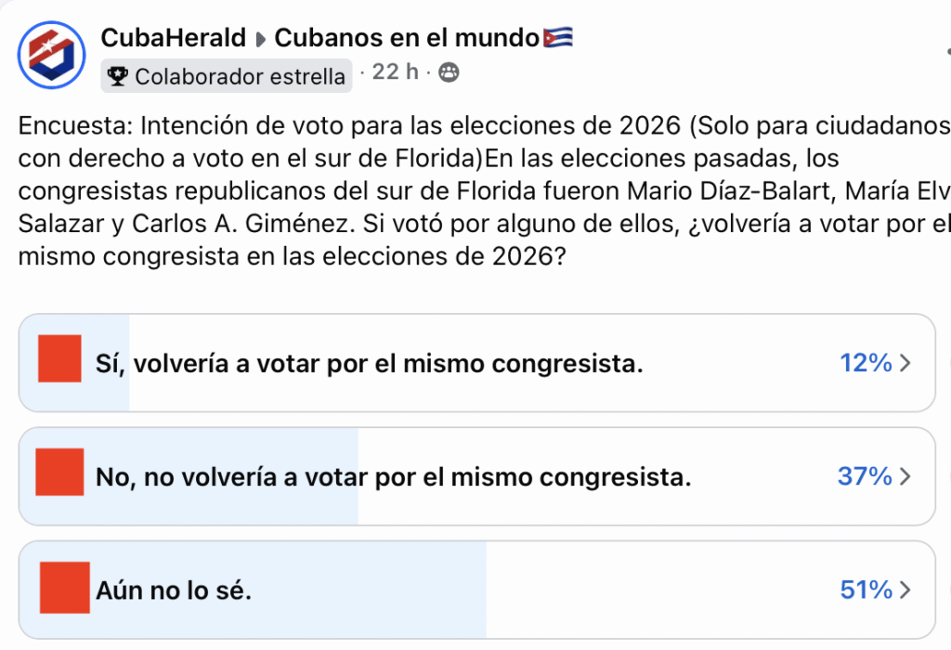Click the audience privacy icon after the timestamp
Image resolution: width=951 pixels, height=650 pixels.
pos(449,71)
